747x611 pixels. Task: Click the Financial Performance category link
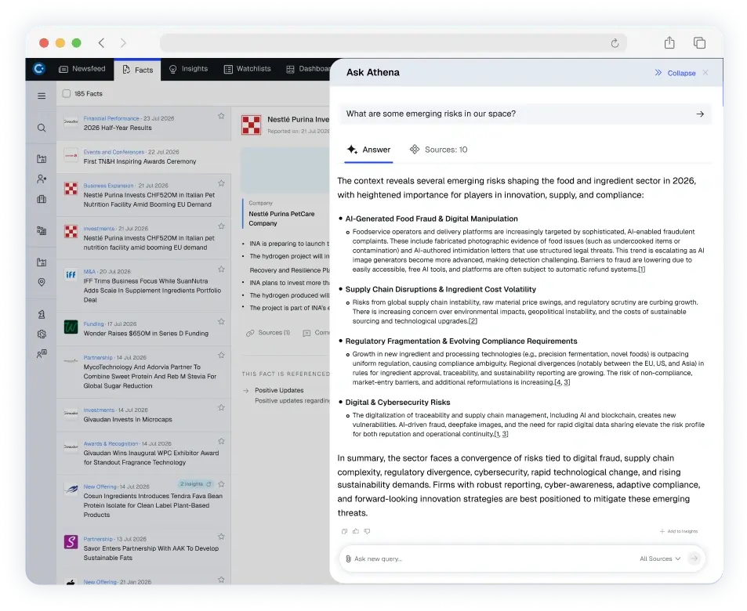coord(111,118)
